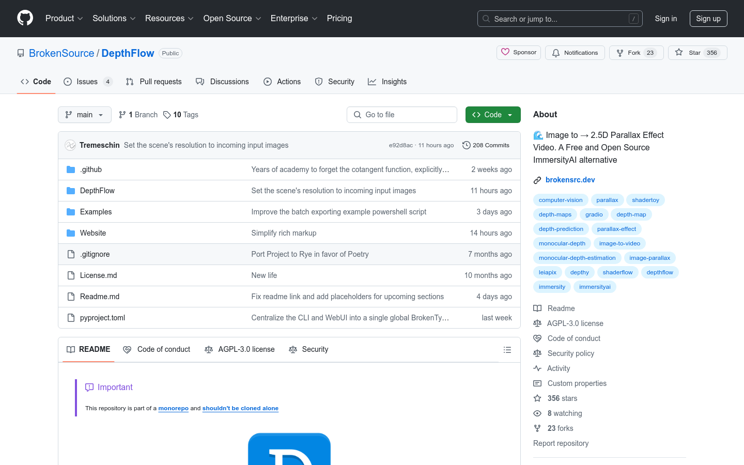744x465 pixels.
Task: Click the gradio topic tag
Action: (594, 214)
